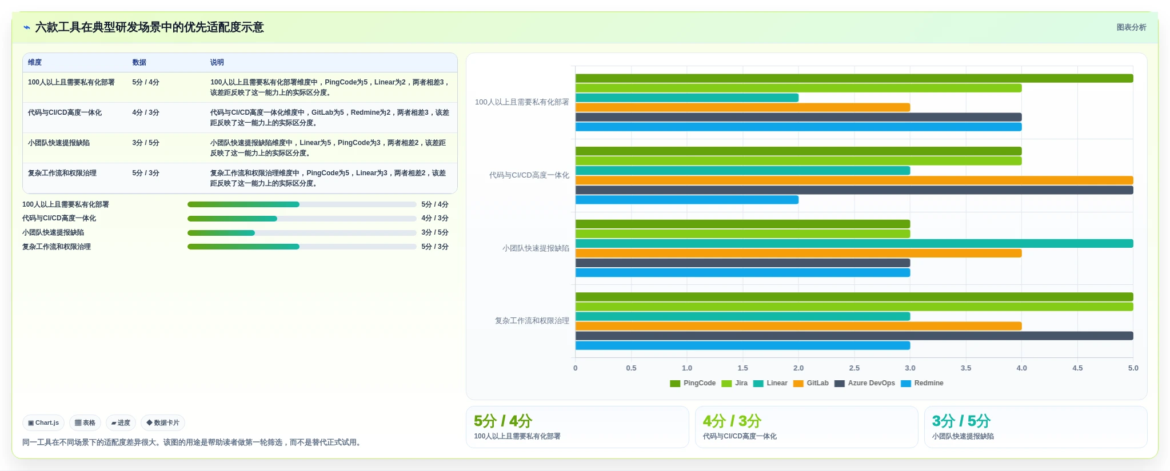Click the footer note about 第一轮筛选

(193, 442)
